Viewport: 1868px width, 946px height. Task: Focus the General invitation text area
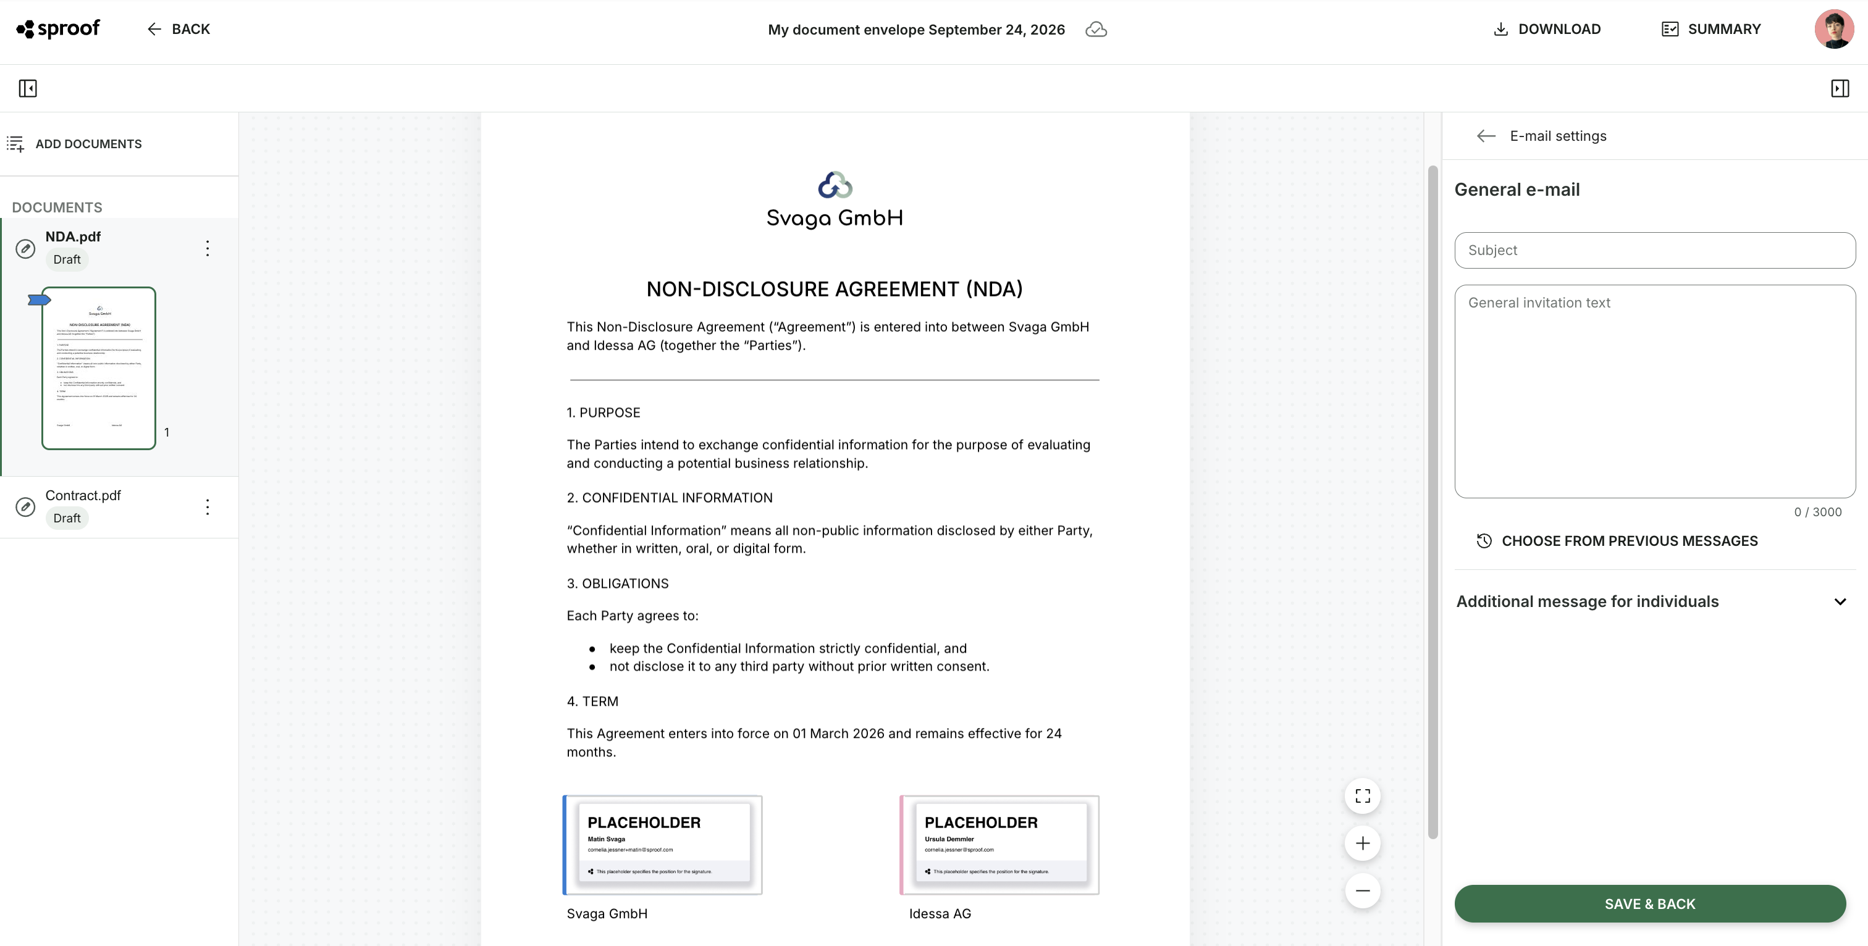tap(1655, 391)
